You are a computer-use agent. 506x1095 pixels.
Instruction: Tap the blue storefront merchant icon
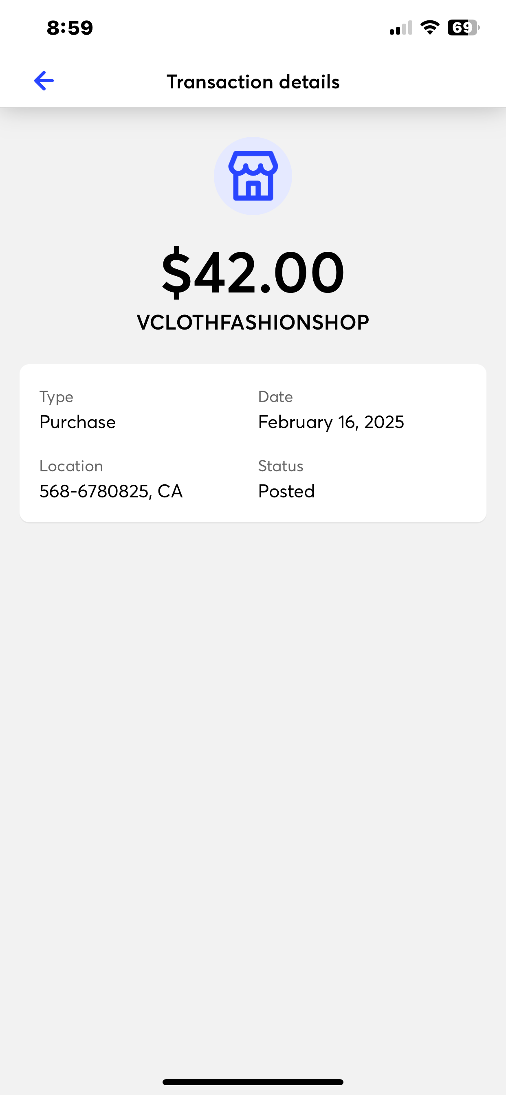tap(253, 176)
